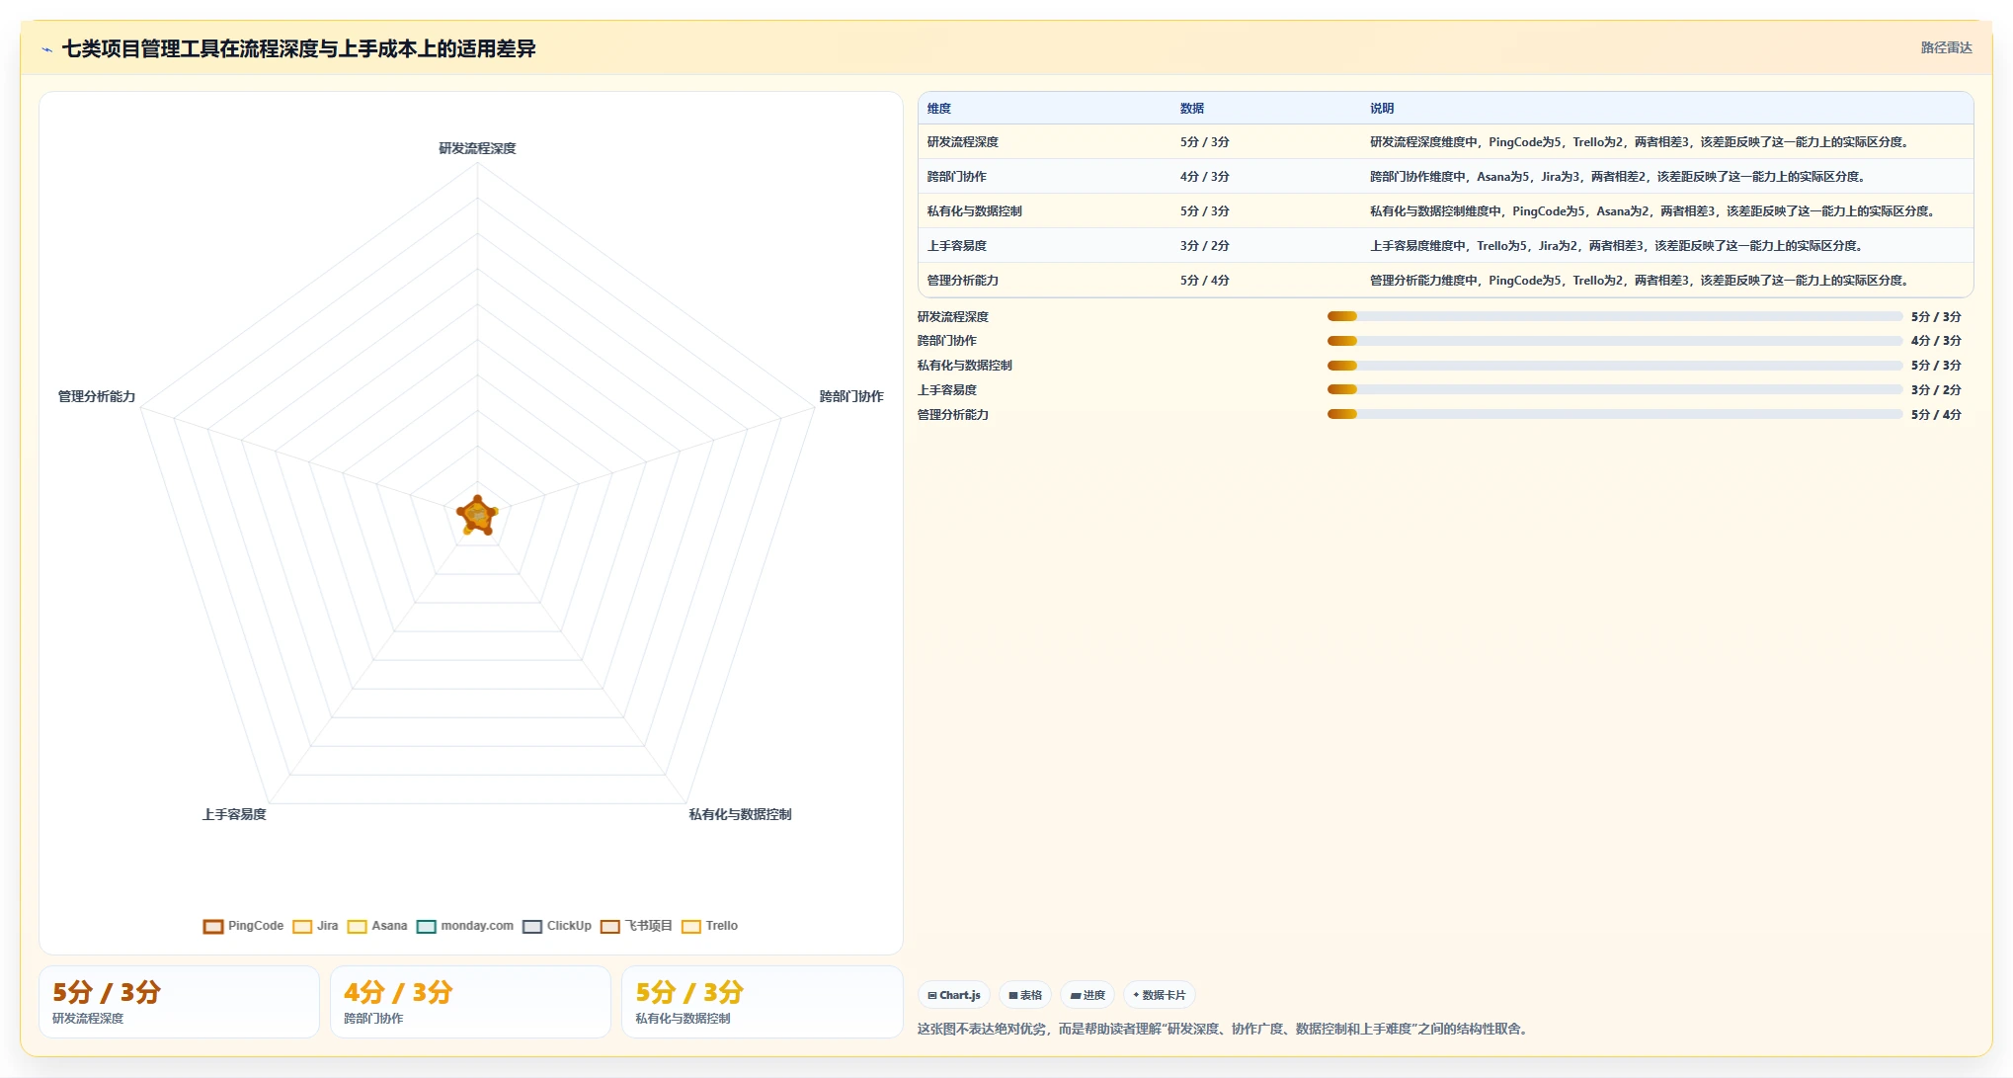Click the 飞书项目 legend color box

coord(610,927)
